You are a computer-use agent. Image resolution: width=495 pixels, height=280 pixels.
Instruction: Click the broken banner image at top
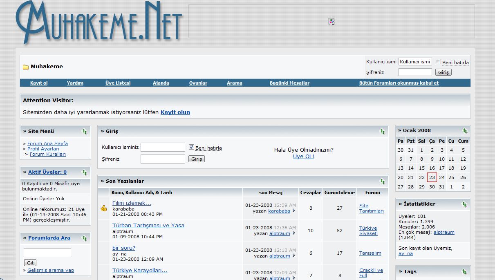(x=331, y=21)
